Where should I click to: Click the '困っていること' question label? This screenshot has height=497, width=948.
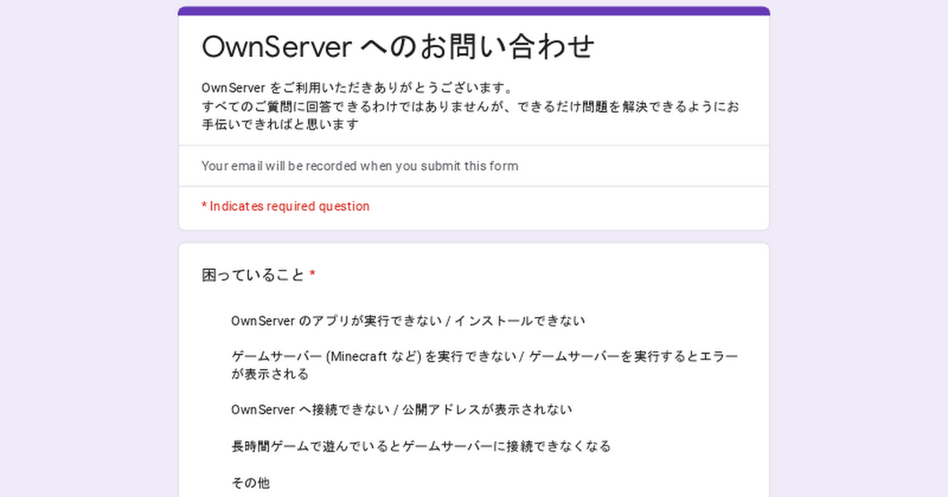(253, 275)
